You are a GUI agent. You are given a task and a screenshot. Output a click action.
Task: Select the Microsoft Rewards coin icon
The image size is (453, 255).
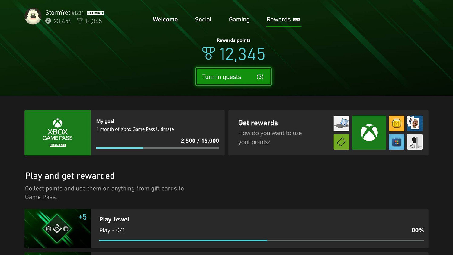point(396,123)
